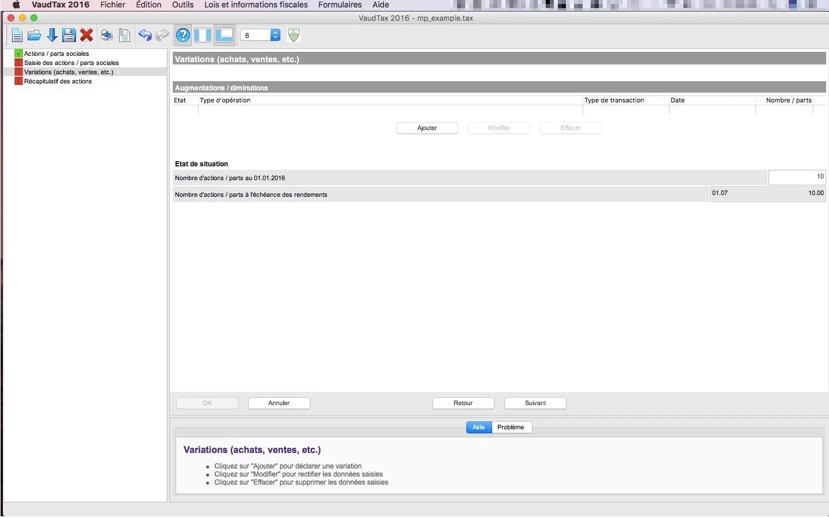The width and height of the screenshot is (829, 518).
Task: Click the Etat de situation heading
Action: point(201,164)
